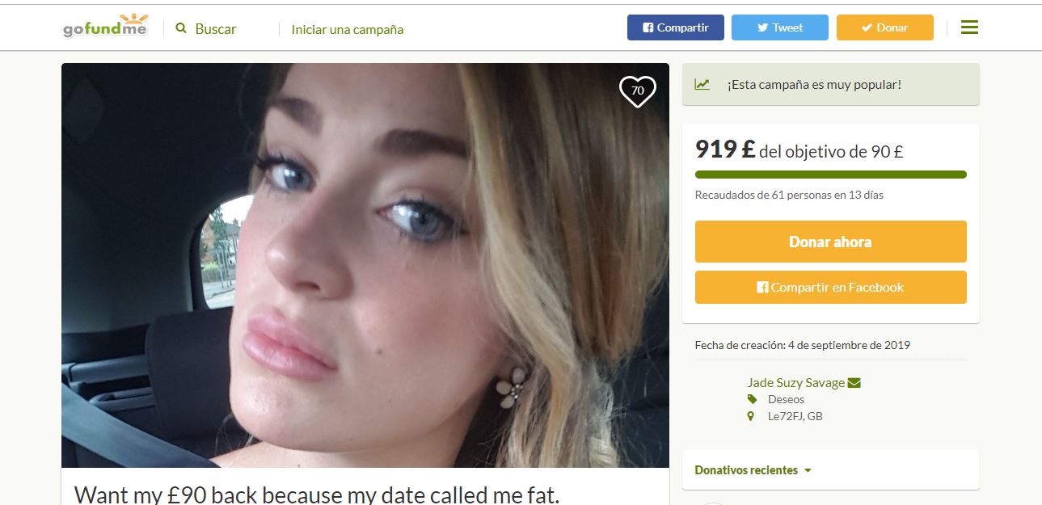This screenshot has width=1042, height=505.
Task: Open Jade Suzy Savage's profile link
Action: (x=796, y=383)
